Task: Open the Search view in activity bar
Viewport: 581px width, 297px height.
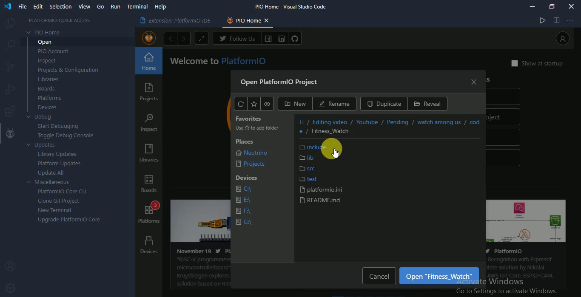Action: click(x=10, y=45)
